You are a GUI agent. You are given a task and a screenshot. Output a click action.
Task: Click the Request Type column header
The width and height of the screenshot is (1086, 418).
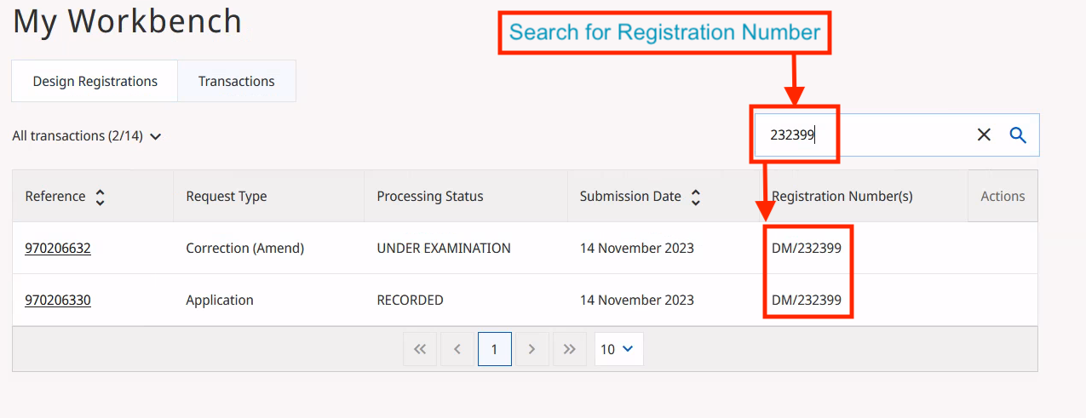click(x=226, y=197)
